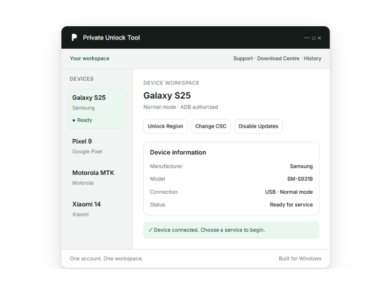Click the Unlock Region button
Screen dimensions: 390x292
coord(165,126)
